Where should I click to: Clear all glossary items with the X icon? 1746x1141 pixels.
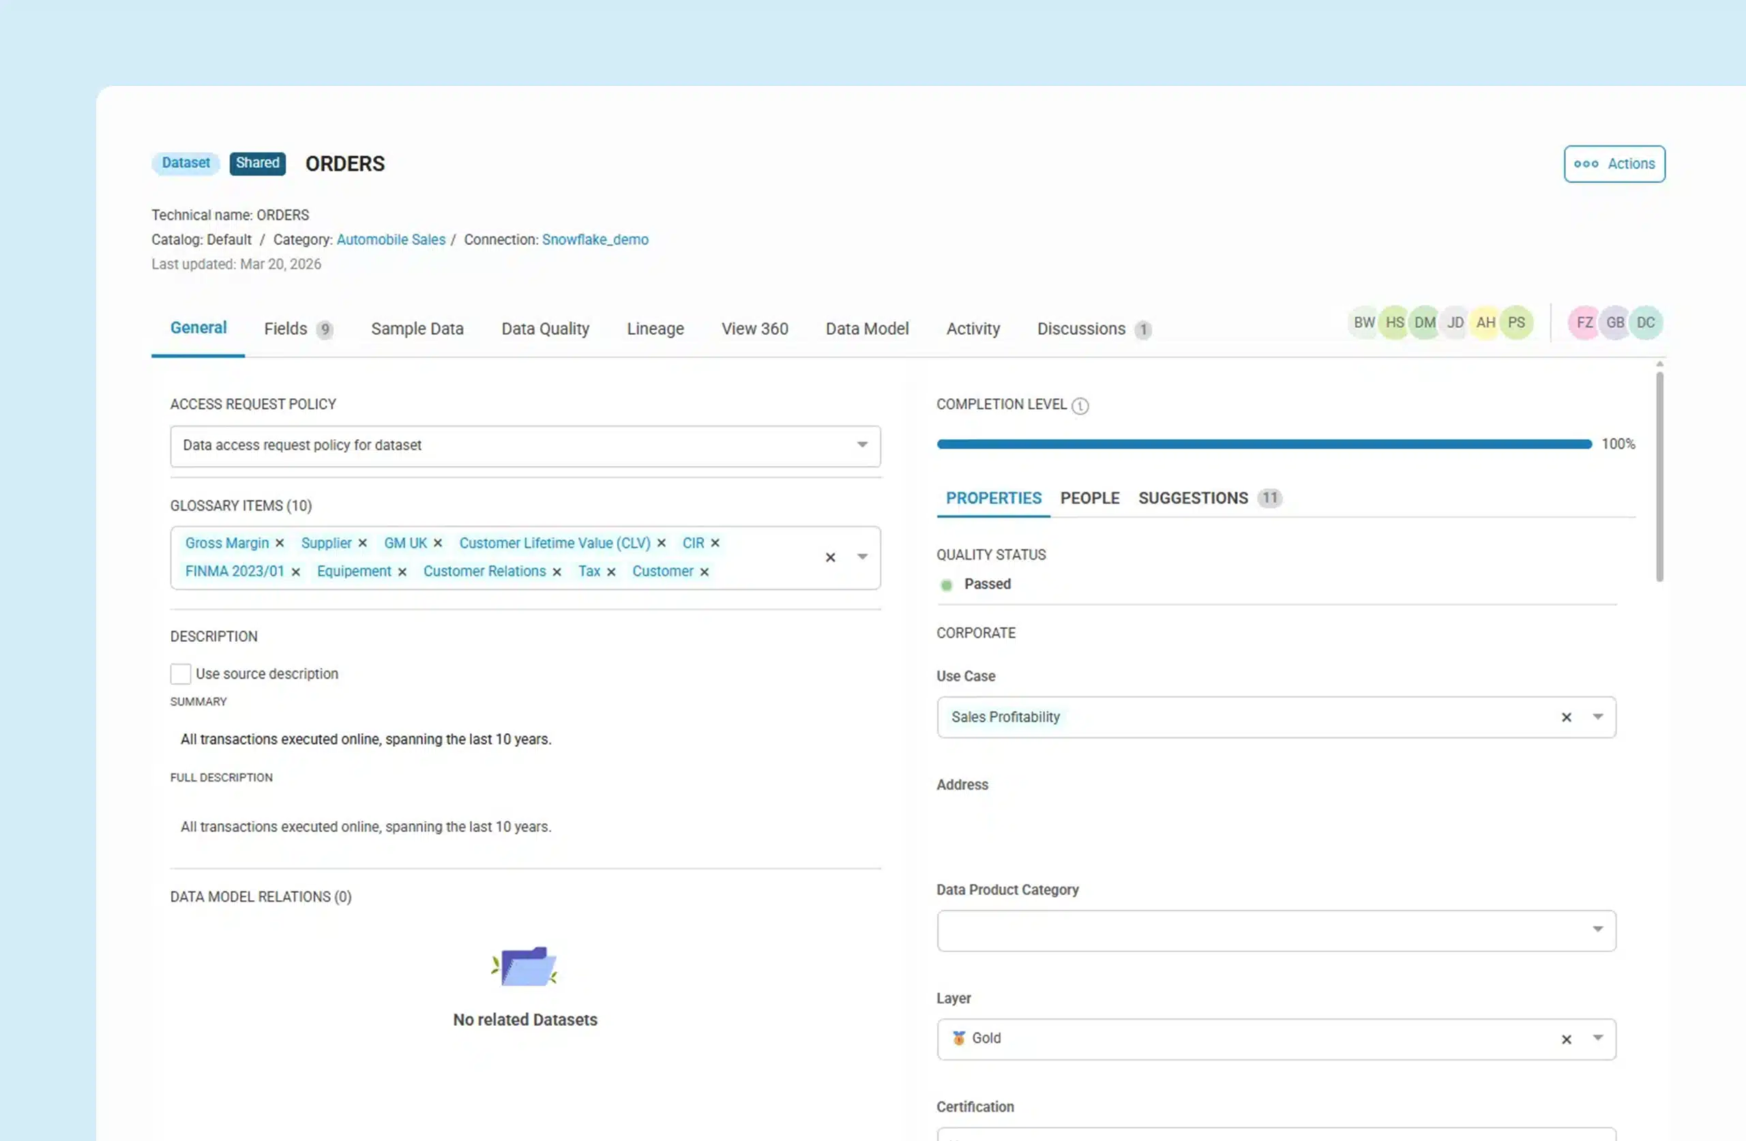[830, 558]
